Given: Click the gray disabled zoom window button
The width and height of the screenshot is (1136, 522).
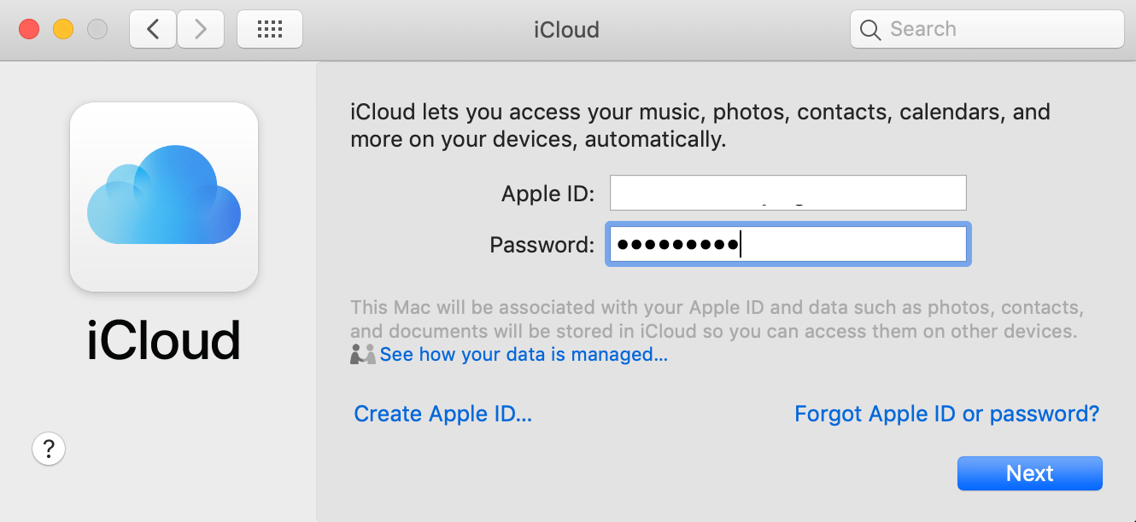Looking at the screenshot, I should 97,30.
